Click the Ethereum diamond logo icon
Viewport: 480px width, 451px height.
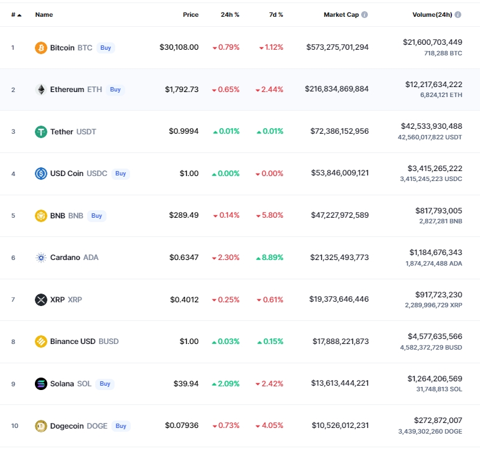[41, 90]
